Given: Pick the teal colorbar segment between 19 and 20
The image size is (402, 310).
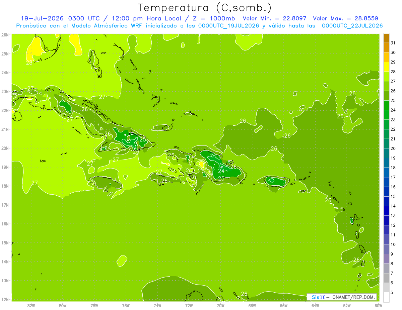Looking at the screenshot, I should [x=386, y=153].
